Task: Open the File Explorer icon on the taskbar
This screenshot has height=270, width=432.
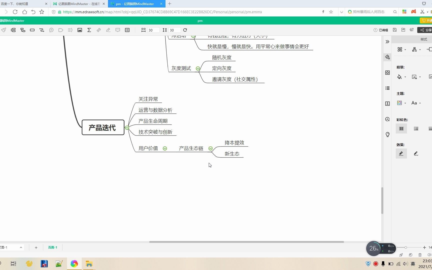Action: pyautogui.click(x=89, y=264)
